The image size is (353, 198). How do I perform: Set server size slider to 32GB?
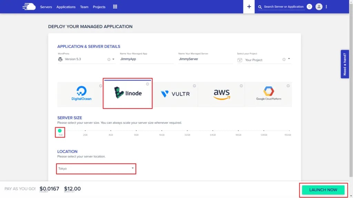tap(187, 131)
